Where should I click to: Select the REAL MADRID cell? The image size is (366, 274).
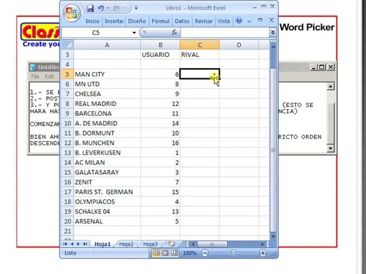[107, 104]
